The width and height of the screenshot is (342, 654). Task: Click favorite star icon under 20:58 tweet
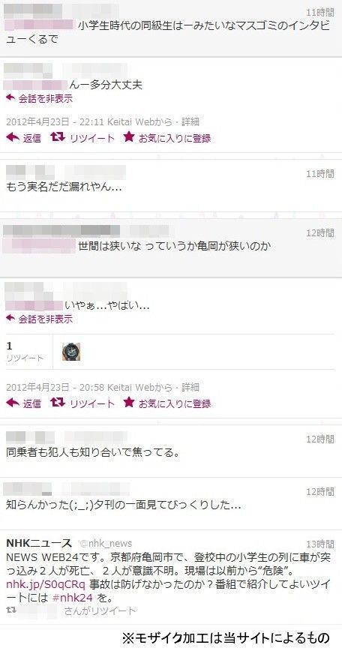pyautogui.click(x=128, y=402)
